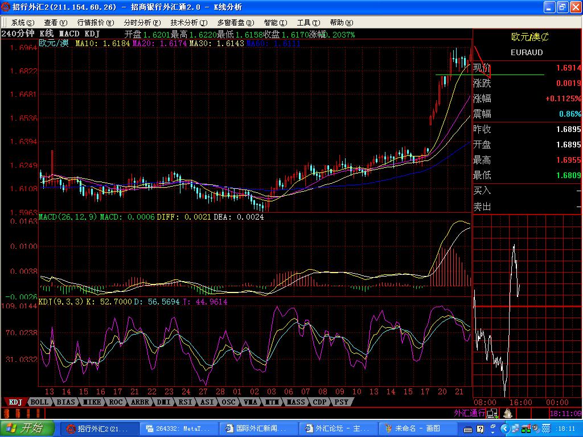
Task: Click the 最低 value 1.6809
Action: pos(568,175)
